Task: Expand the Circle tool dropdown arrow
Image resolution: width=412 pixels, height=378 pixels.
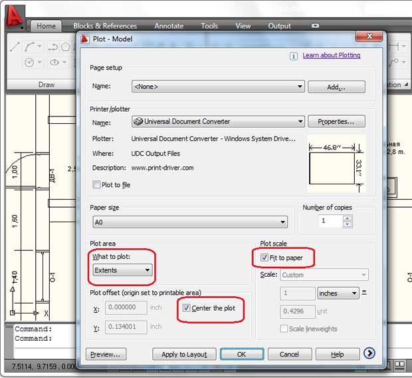Action: tap(40, 63)
